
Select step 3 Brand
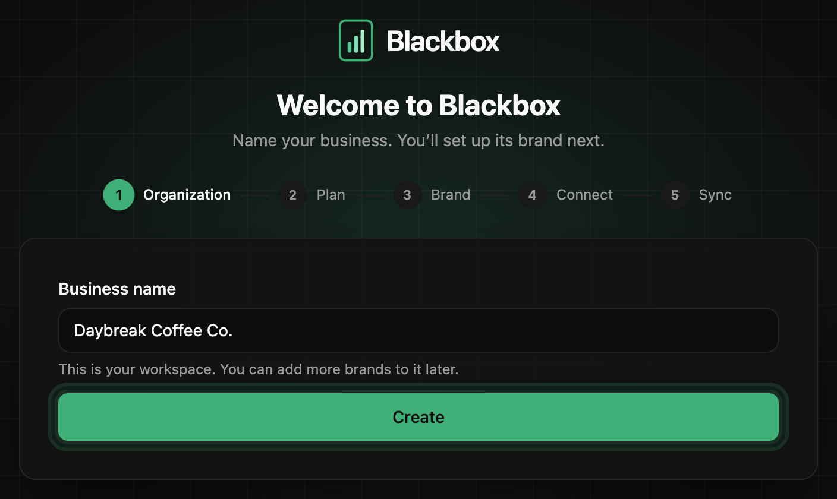pos(432,195)
